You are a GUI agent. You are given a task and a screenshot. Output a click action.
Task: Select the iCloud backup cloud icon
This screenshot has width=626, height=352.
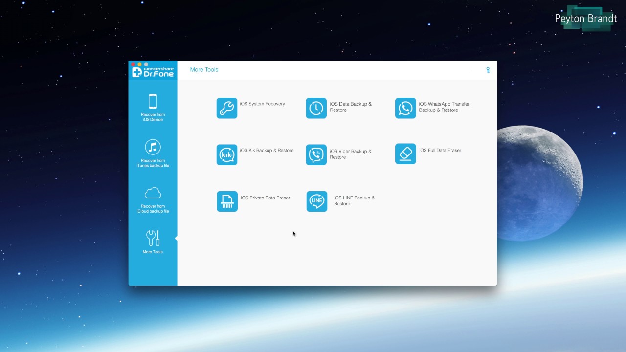pos(153,193)
